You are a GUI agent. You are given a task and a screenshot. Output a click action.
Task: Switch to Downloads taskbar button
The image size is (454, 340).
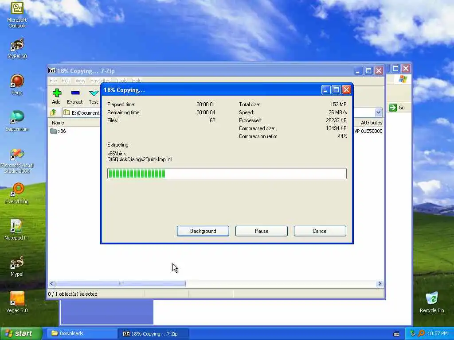click(x=82, y=333)
